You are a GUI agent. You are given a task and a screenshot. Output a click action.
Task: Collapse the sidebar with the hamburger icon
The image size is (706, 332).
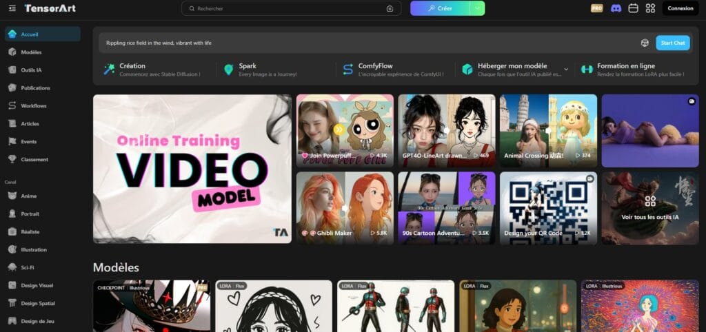[12, 8]
